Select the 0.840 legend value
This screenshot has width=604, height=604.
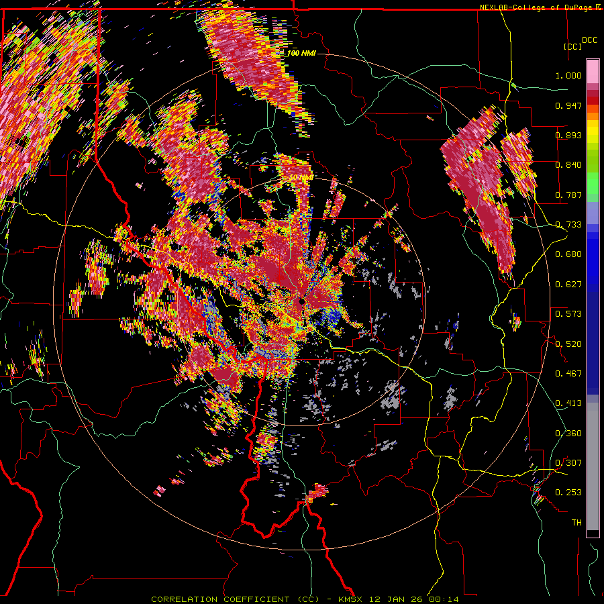click(568, 165)
